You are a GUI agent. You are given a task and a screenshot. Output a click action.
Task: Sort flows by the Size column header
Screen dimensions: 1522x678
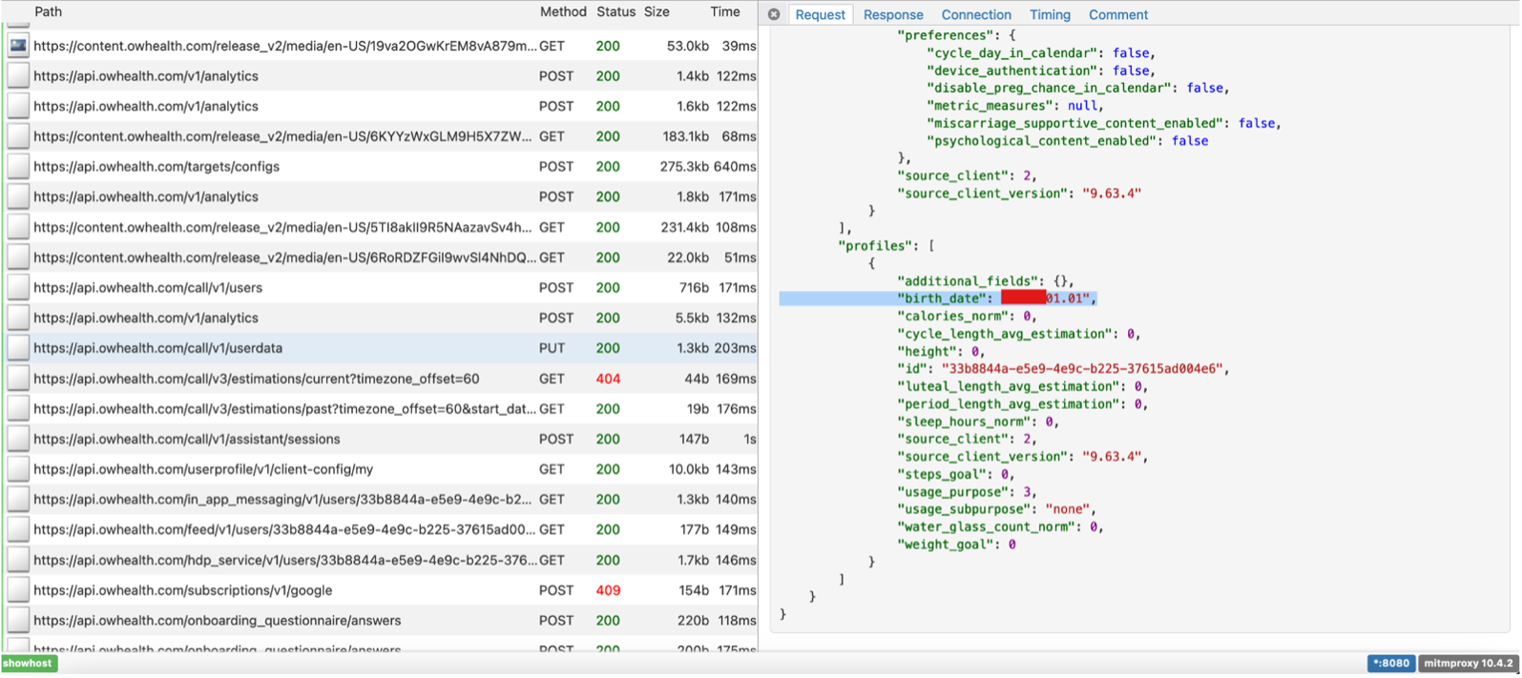pyautogui.click(x=657, y=12)
